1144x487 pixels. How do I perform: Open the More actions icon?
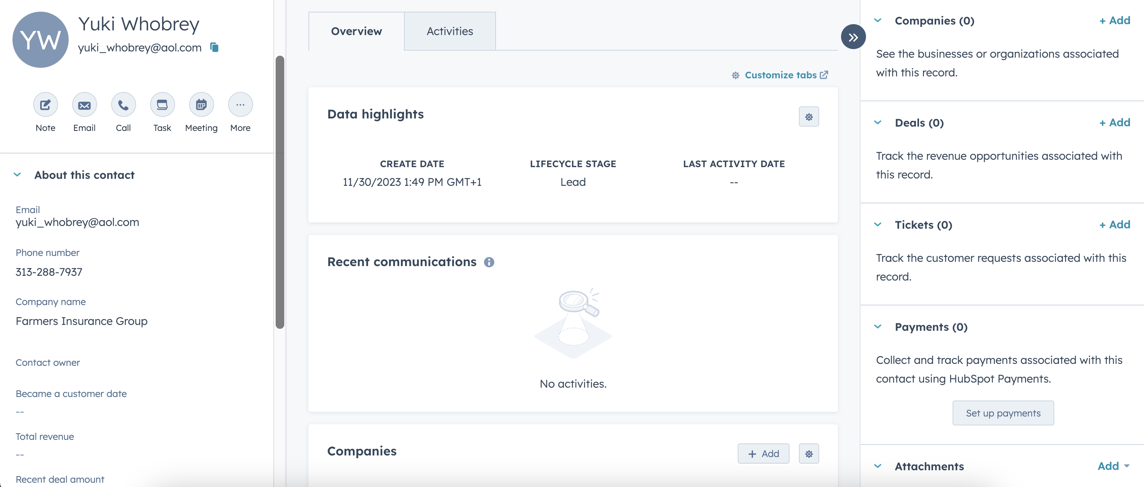tap(240, 105)
